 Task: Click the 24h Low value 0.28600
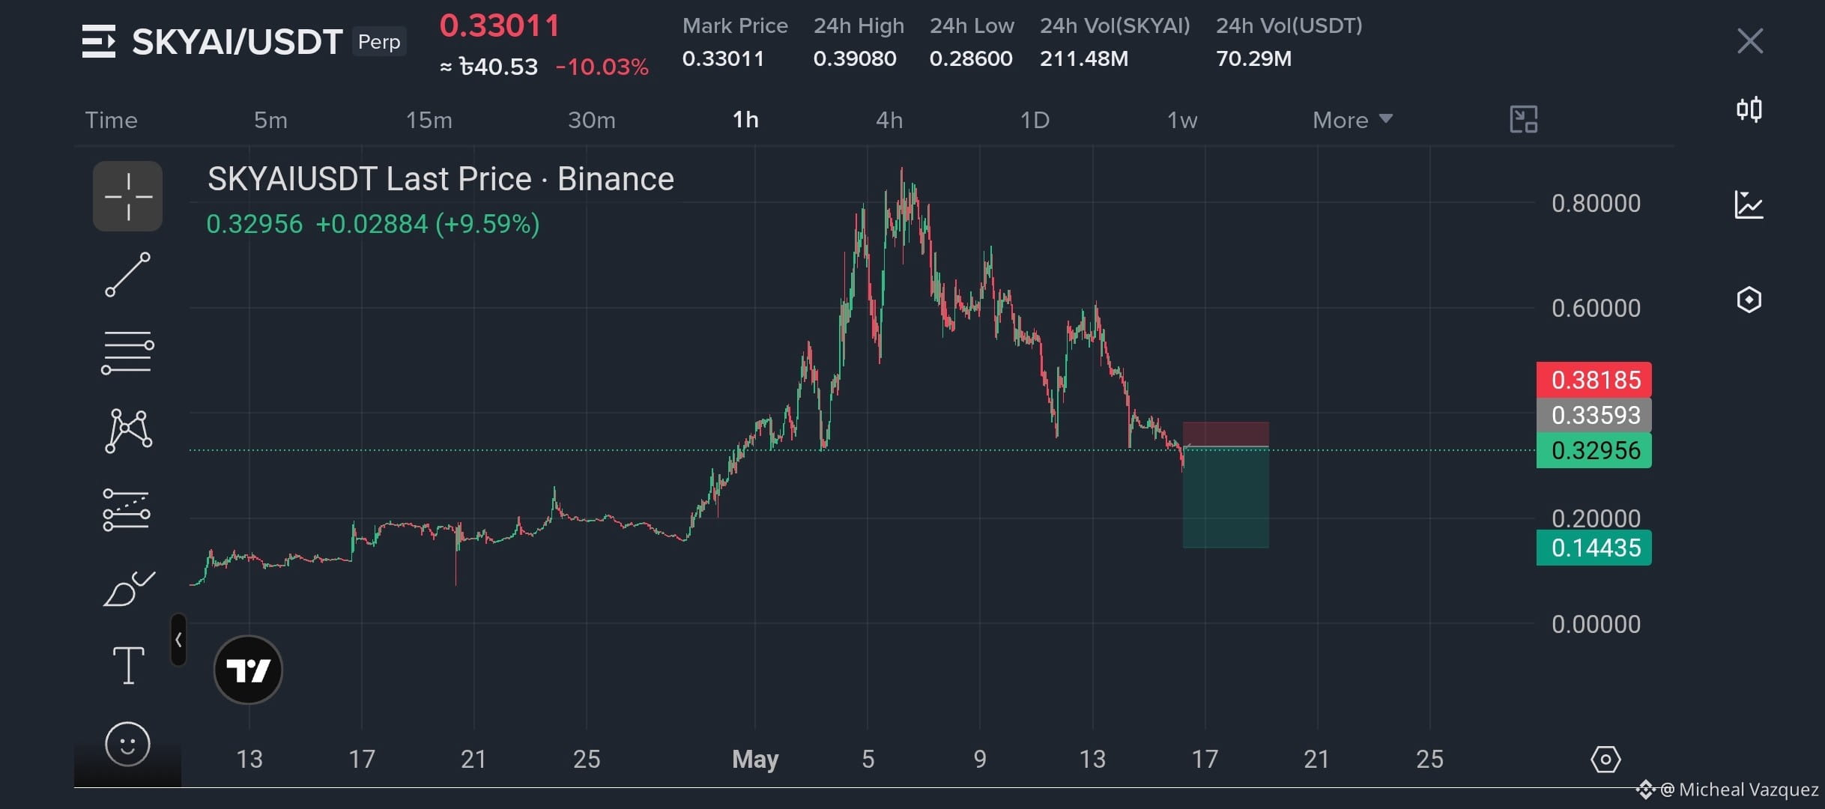[x=971, y=58]
